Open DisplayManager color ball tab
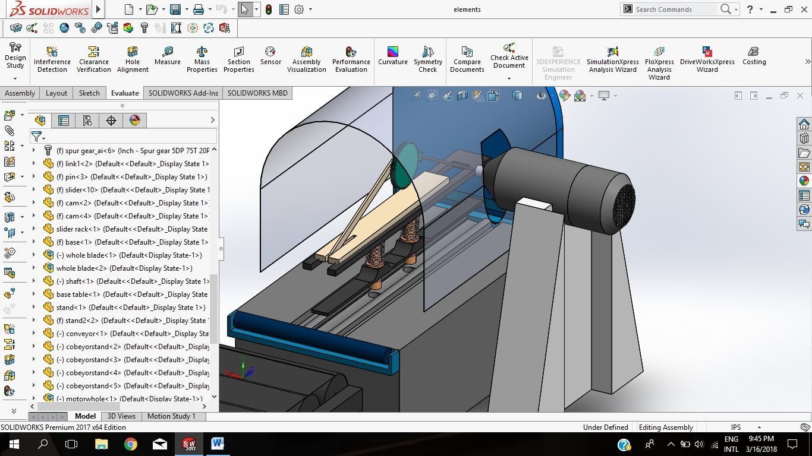 (x=135, y=121)
